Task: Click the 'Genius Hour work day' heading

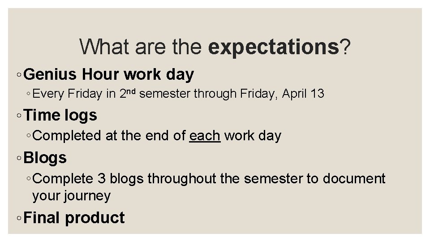Action: point(108,75)
